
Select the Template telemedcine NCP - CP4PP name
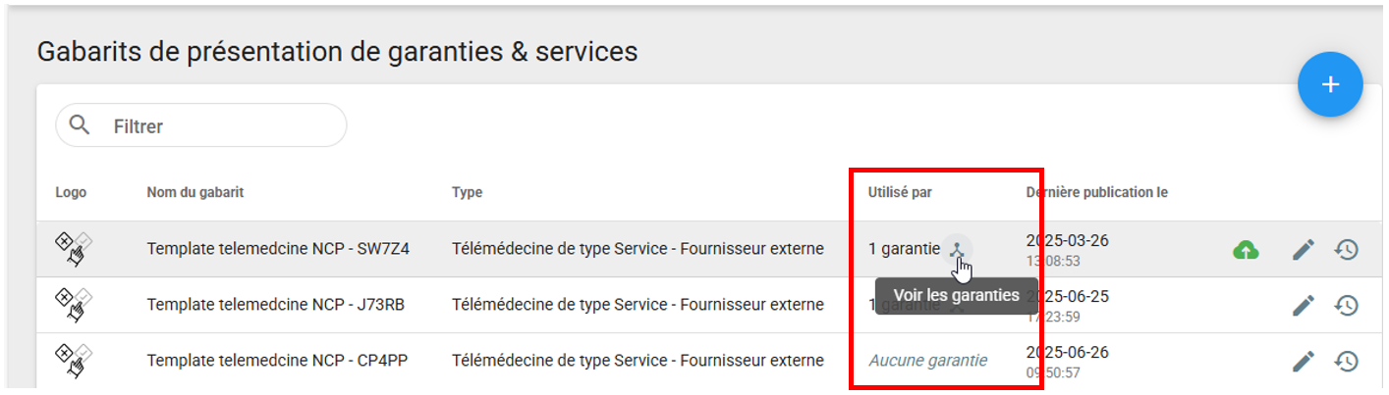(x=277, y=361)
